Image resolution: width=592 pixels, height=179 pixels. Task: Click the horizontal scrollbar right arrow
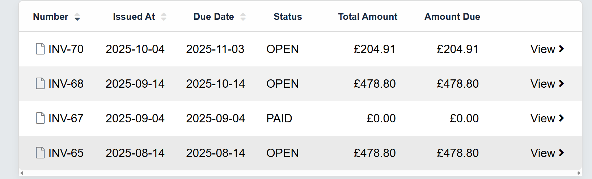point(579,173)
